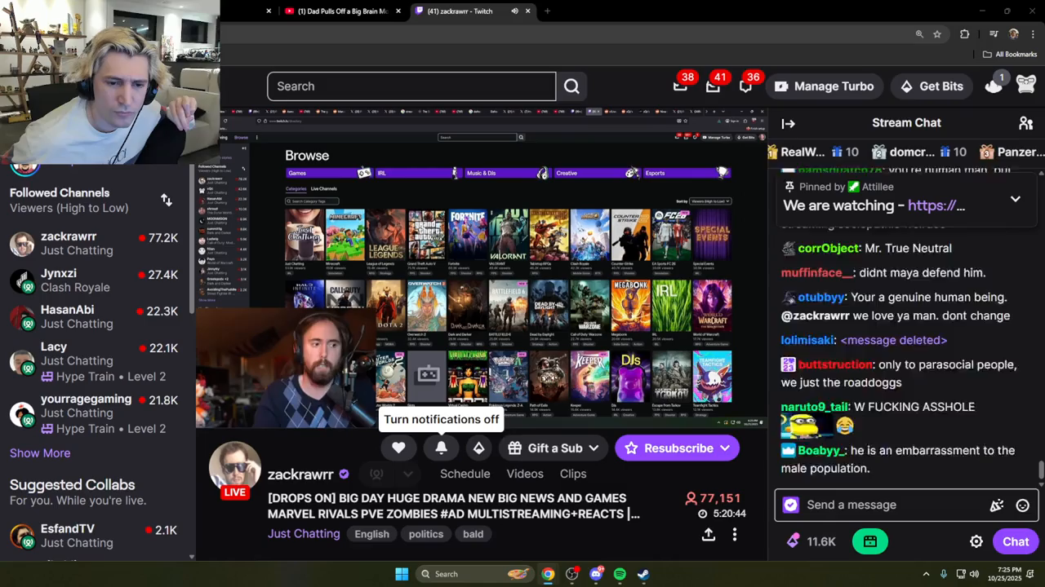Open the Videos tab of zackrawrr
Screen dimensions: 1045x587
pos(525,474)
